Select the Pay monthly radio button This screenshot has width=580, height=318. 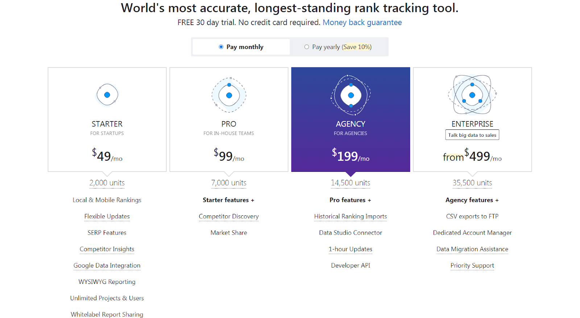[221, 47]
